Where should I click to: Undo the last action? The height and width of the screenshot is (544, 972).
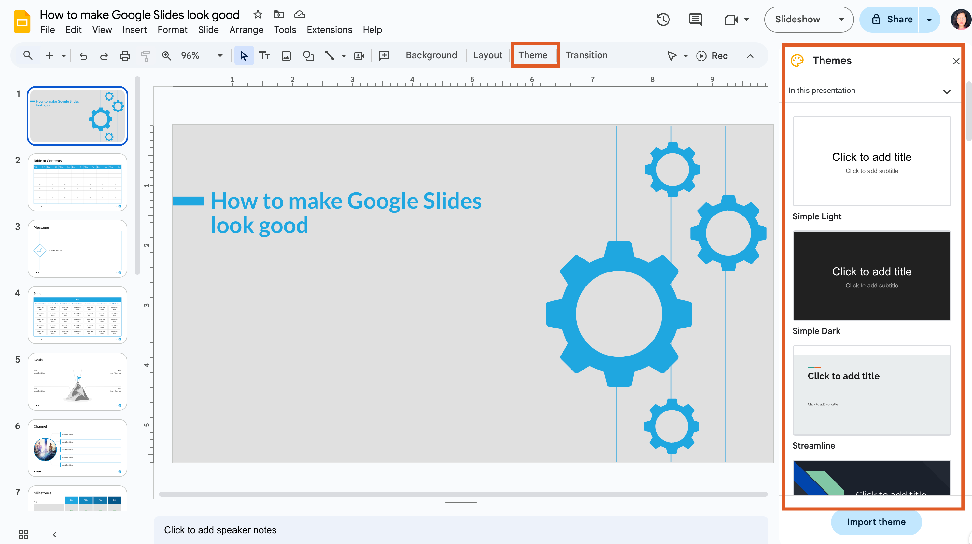(83, 56)
